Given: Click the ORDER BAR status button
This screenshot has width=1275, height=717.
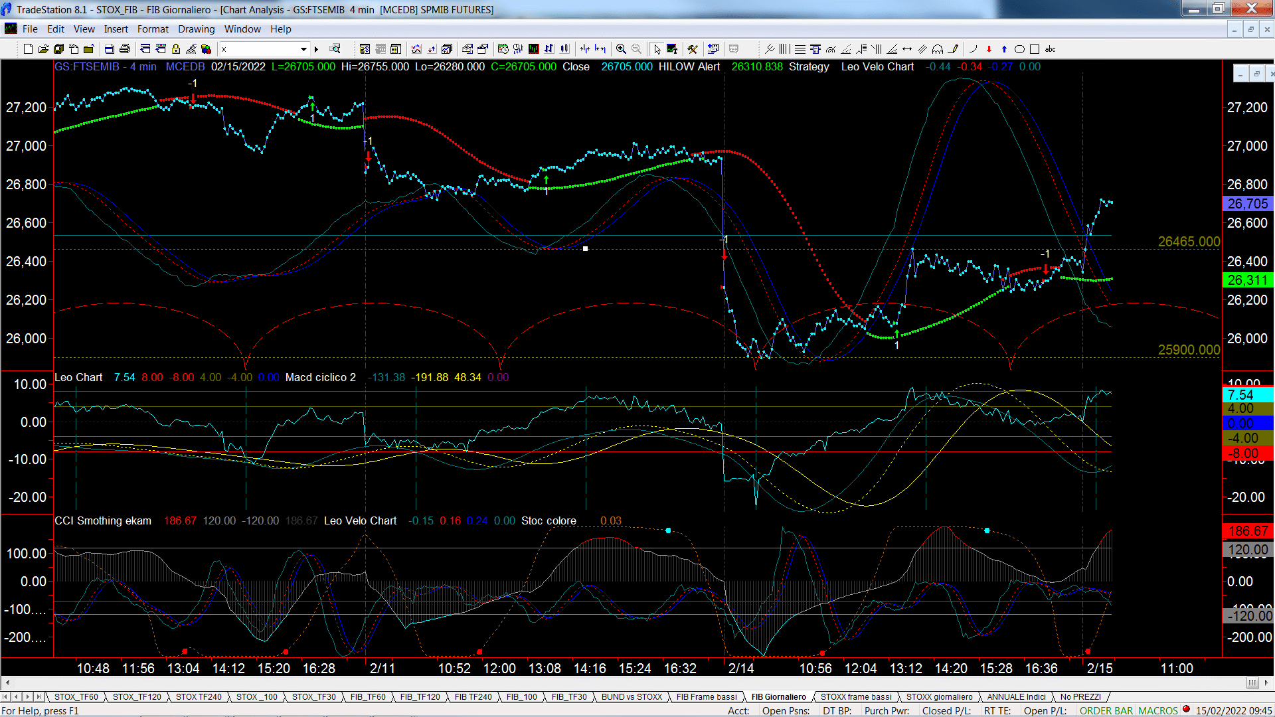Looking at the screenshot, I should 1106,710.
